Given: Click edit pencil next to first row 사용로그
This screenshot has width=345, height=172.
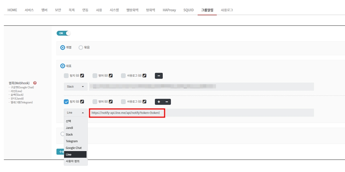Looking at the screenshot, I should 144,76.
